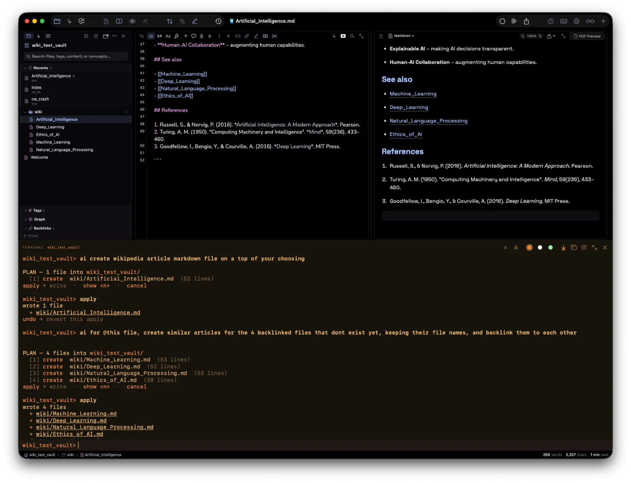Click the YouTube video icon in editor toolbar

click(x=343, y=36)
